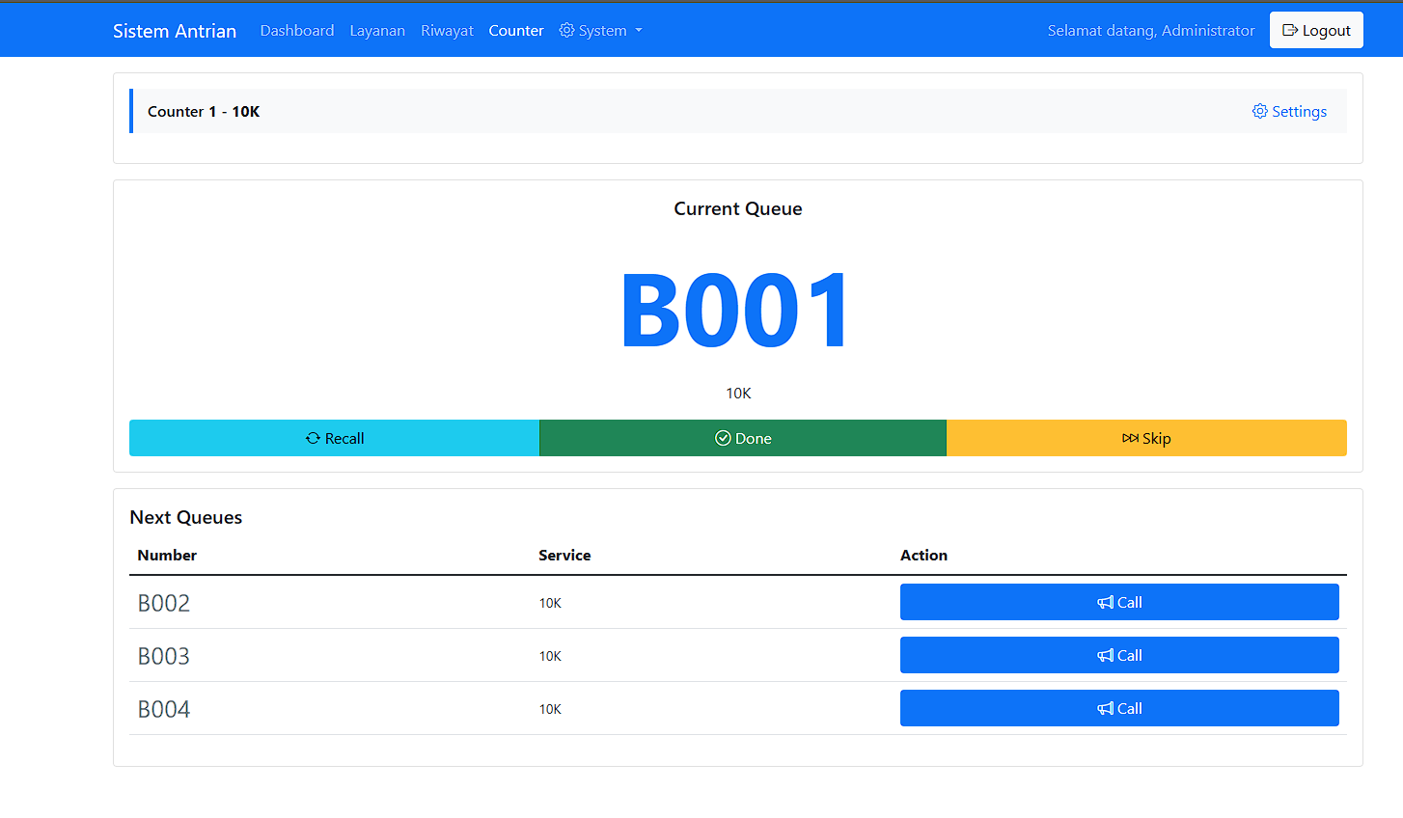Open the Dashboard nav item
The image size is (1403, 818).
pyautogui.click(x=297, y=31)
